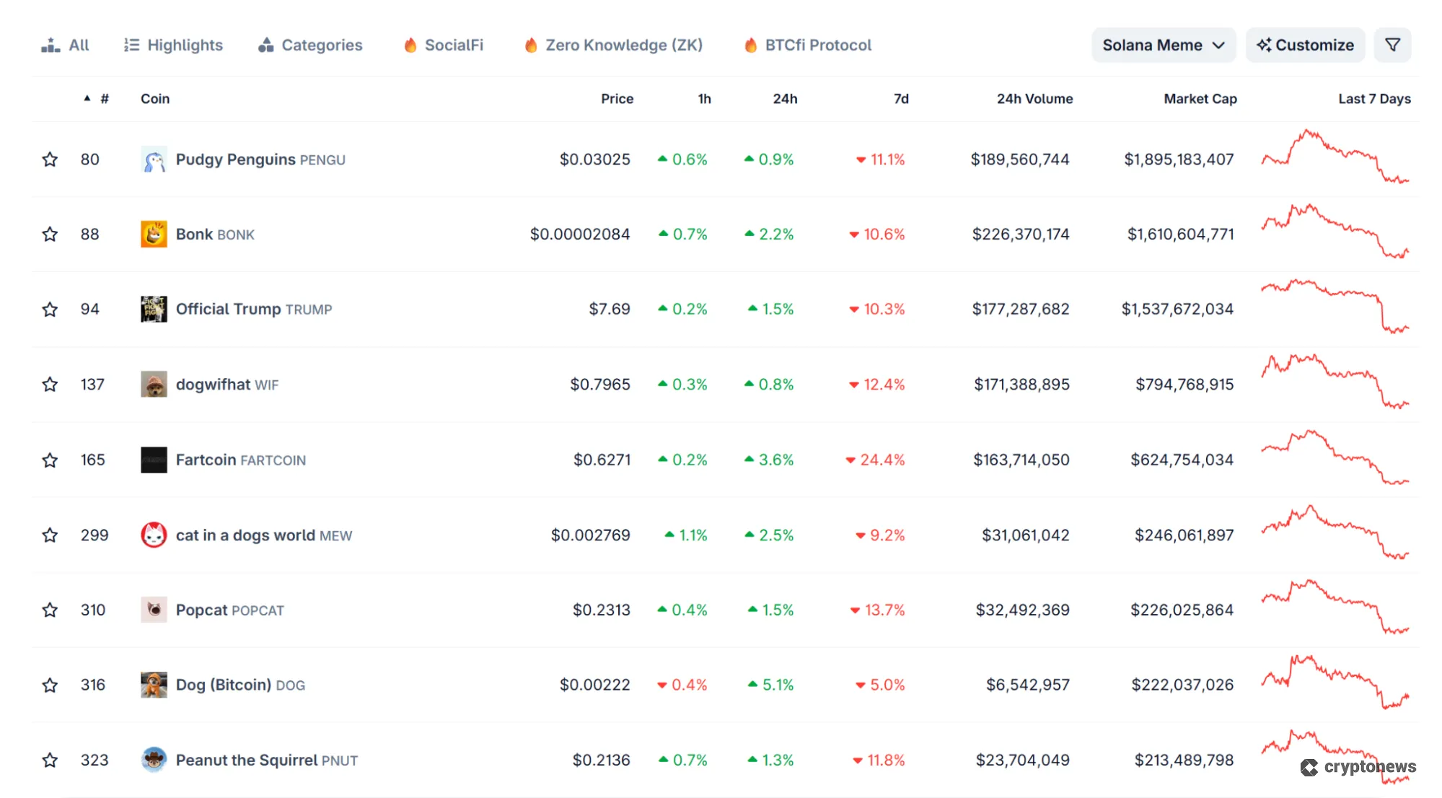This screenshot has height=798, width=1442.
Task: Open the Categories tab
Action: pyautogui.click(x=309, y=45)
